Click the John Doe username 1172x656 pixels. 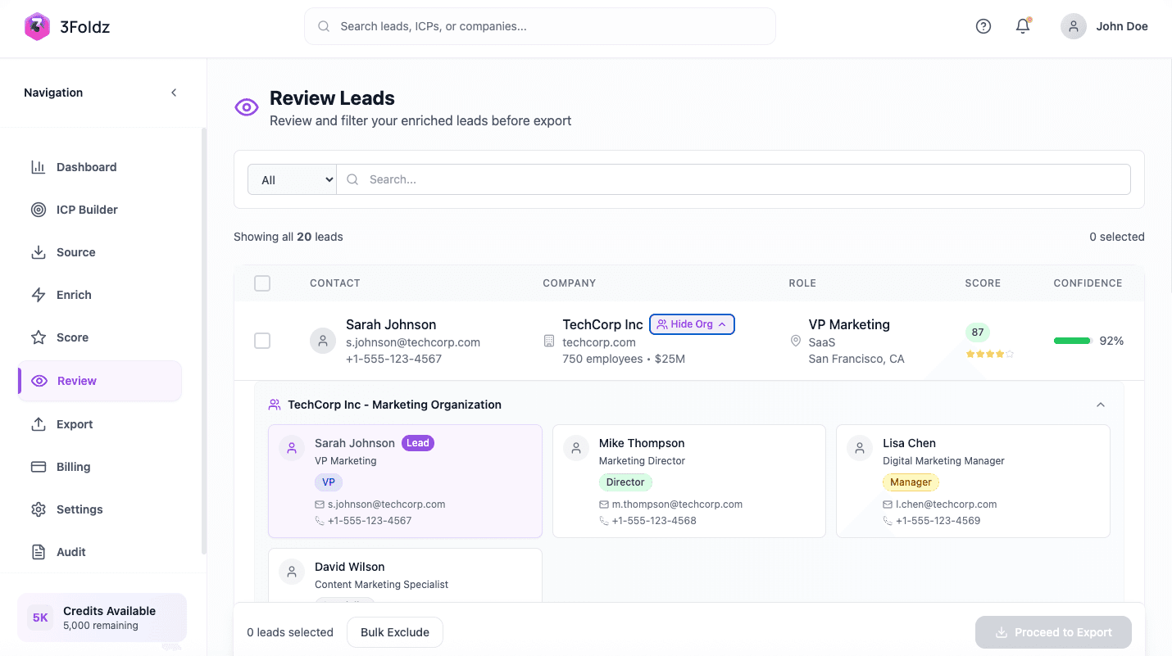[1122, 26]
